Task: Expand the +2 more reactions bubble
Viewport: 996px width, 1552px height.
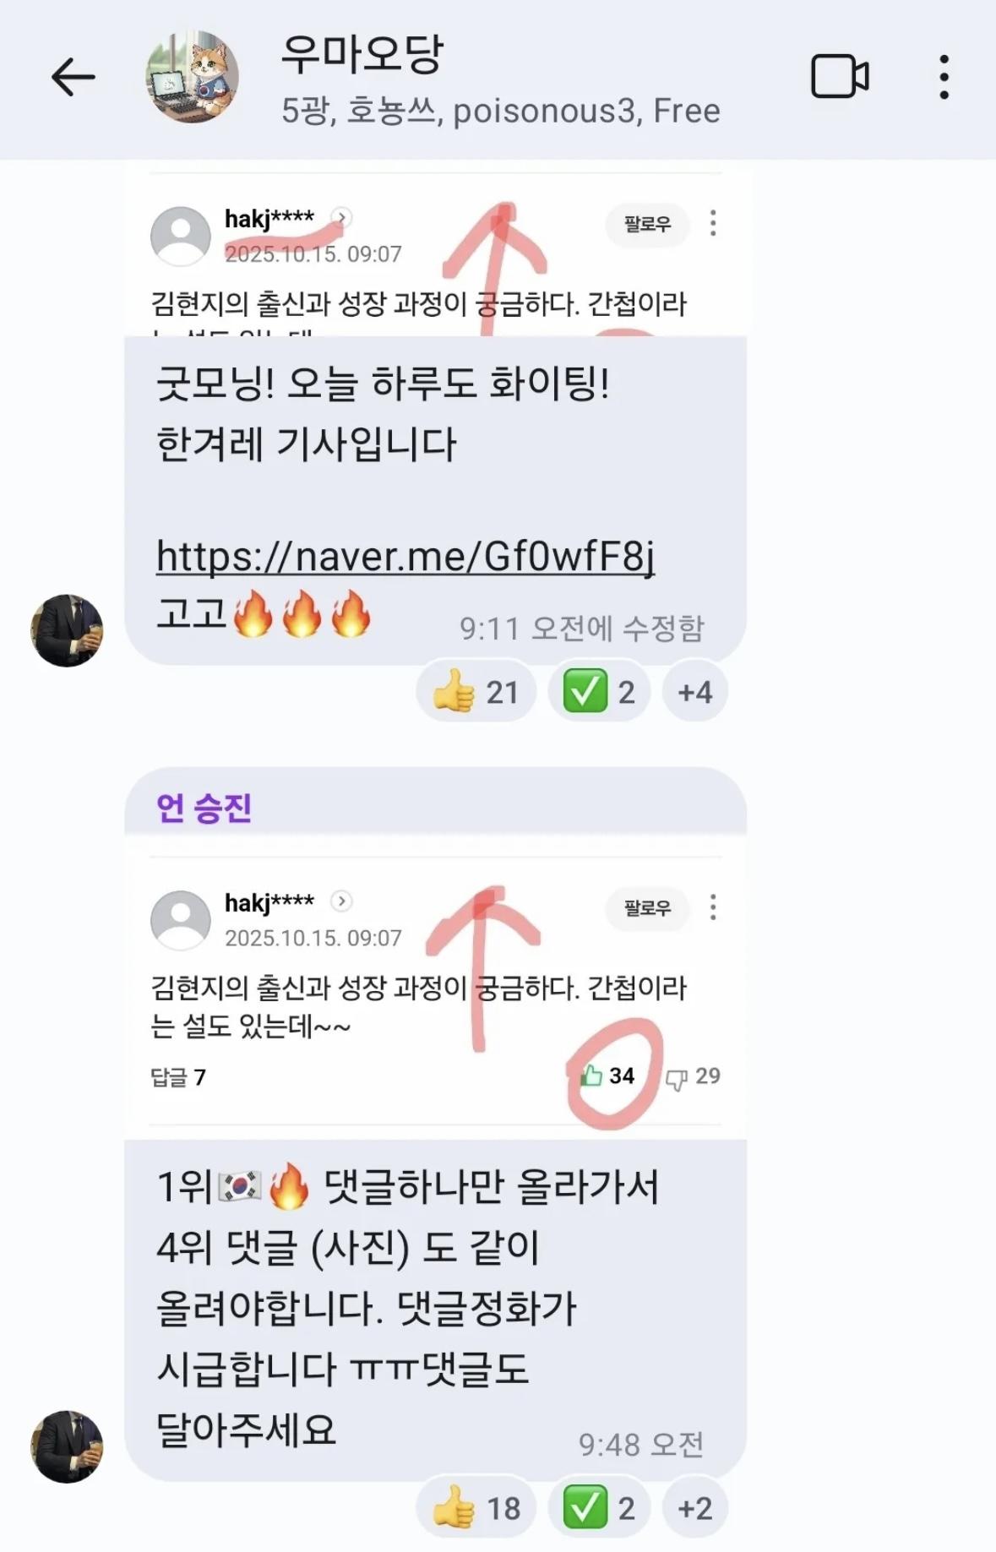Action: (694, 1508)
